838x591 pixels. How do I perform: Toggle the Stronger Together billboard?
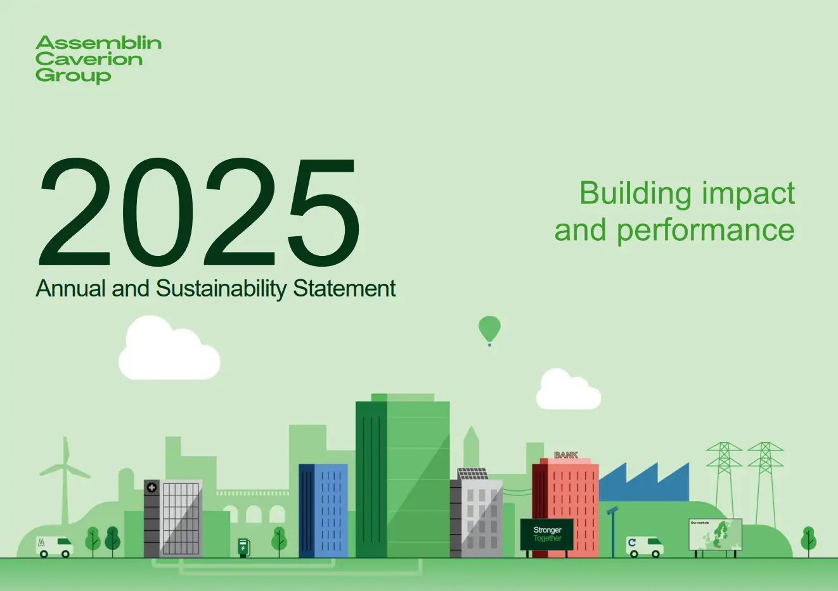(x=546, y=533)
